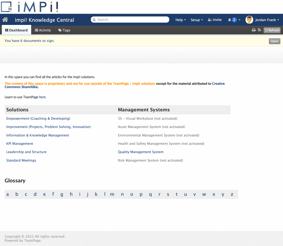Select glossary letter m
The height and width of the screenshot is (246, 283).
coord(112,194)
